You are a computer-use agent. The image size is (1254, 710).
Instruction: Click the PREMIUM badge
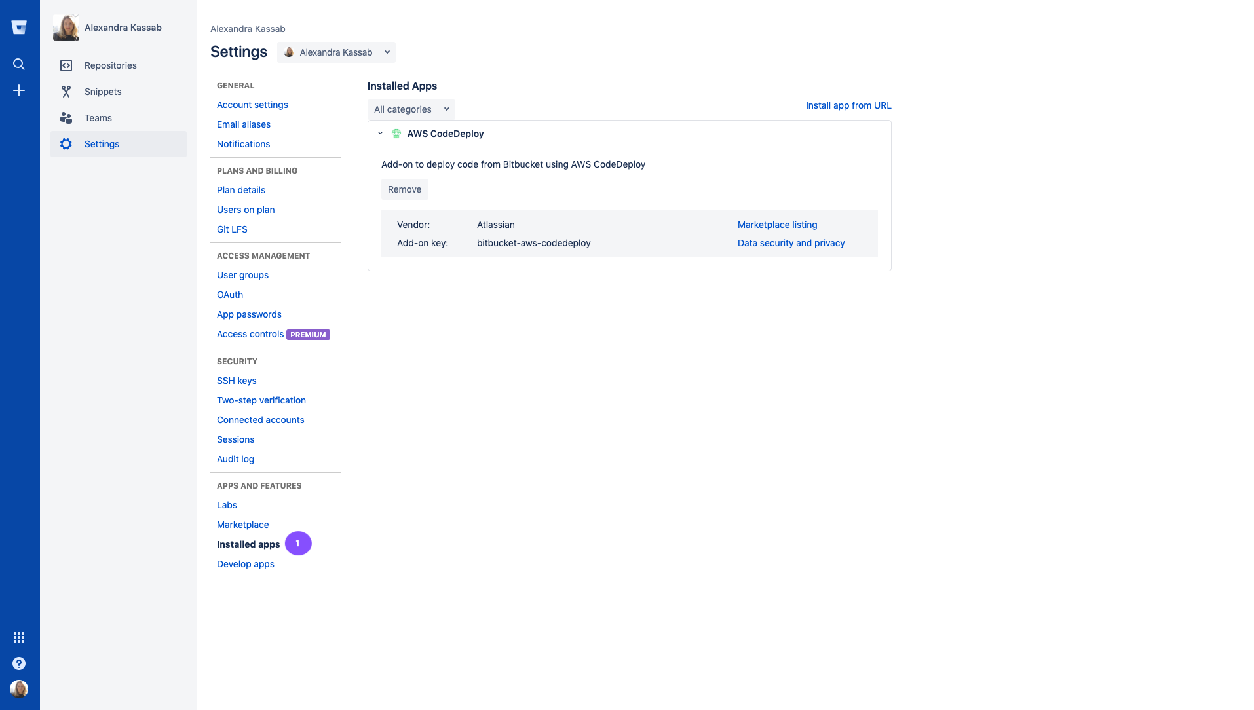(x=308, y=335)
